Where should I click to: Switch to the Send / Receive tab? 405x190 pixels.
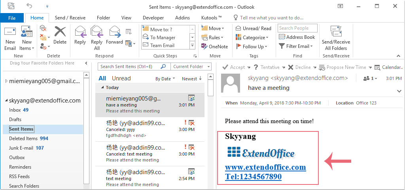pos(70,18)
